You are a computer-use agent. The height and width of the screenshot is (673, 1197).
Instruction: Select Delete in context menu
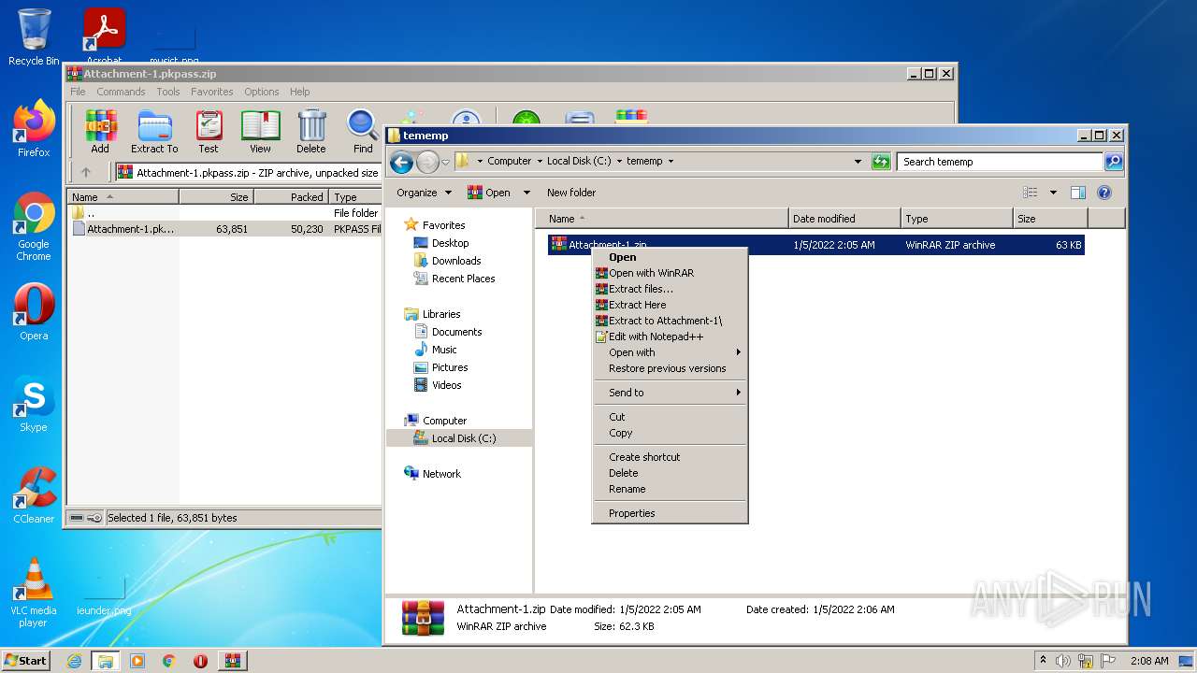[670, 473]
